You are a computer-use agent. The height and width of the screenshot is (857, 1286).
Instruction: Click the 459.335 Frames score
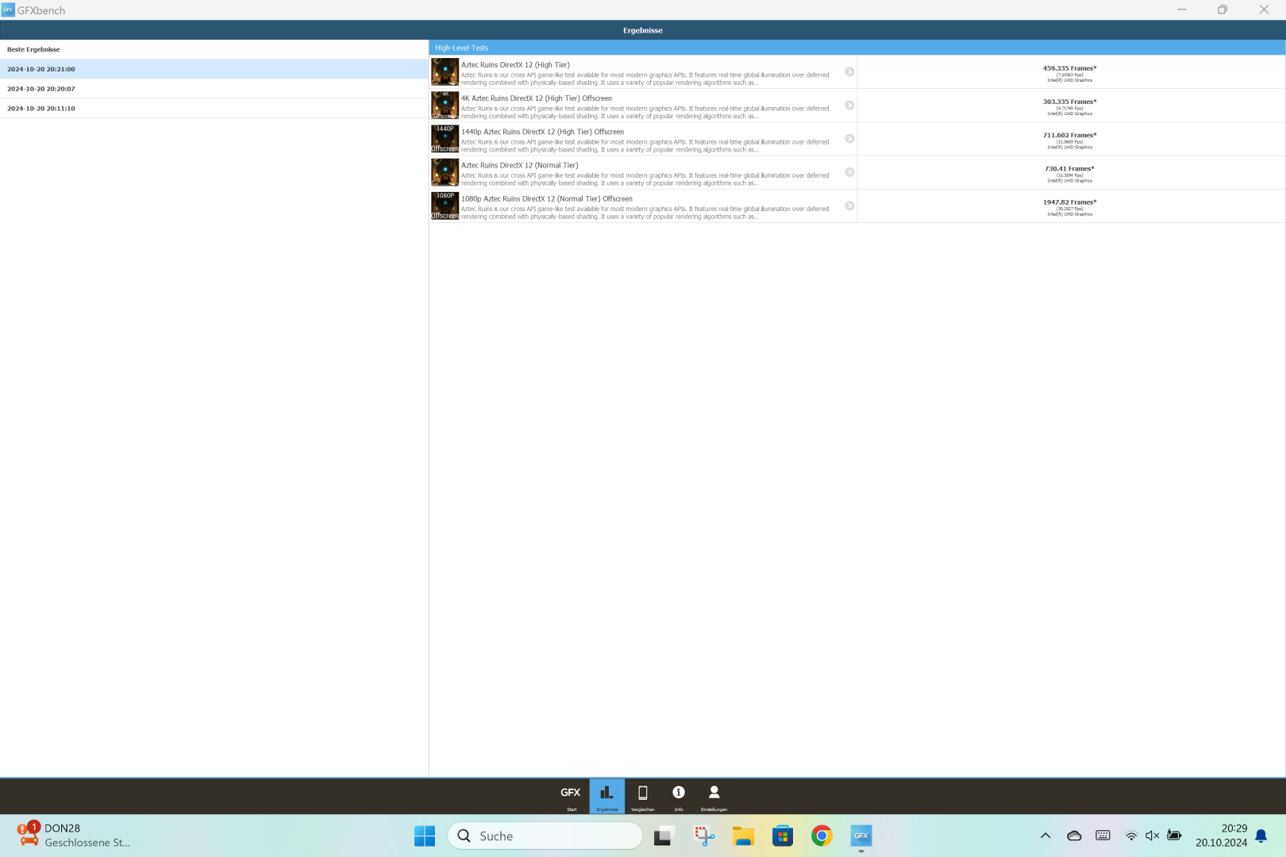pyautogui.click(x=1069, y=68)
